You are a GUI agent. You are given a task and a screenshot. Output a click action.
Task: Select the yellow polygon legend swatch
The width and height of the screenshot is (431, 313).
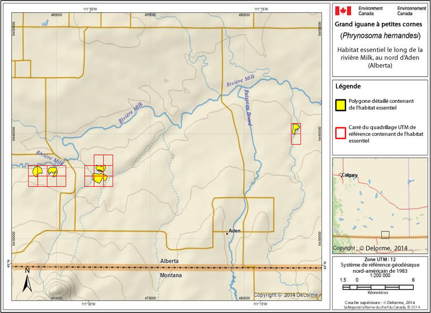[x=339, y=105]
